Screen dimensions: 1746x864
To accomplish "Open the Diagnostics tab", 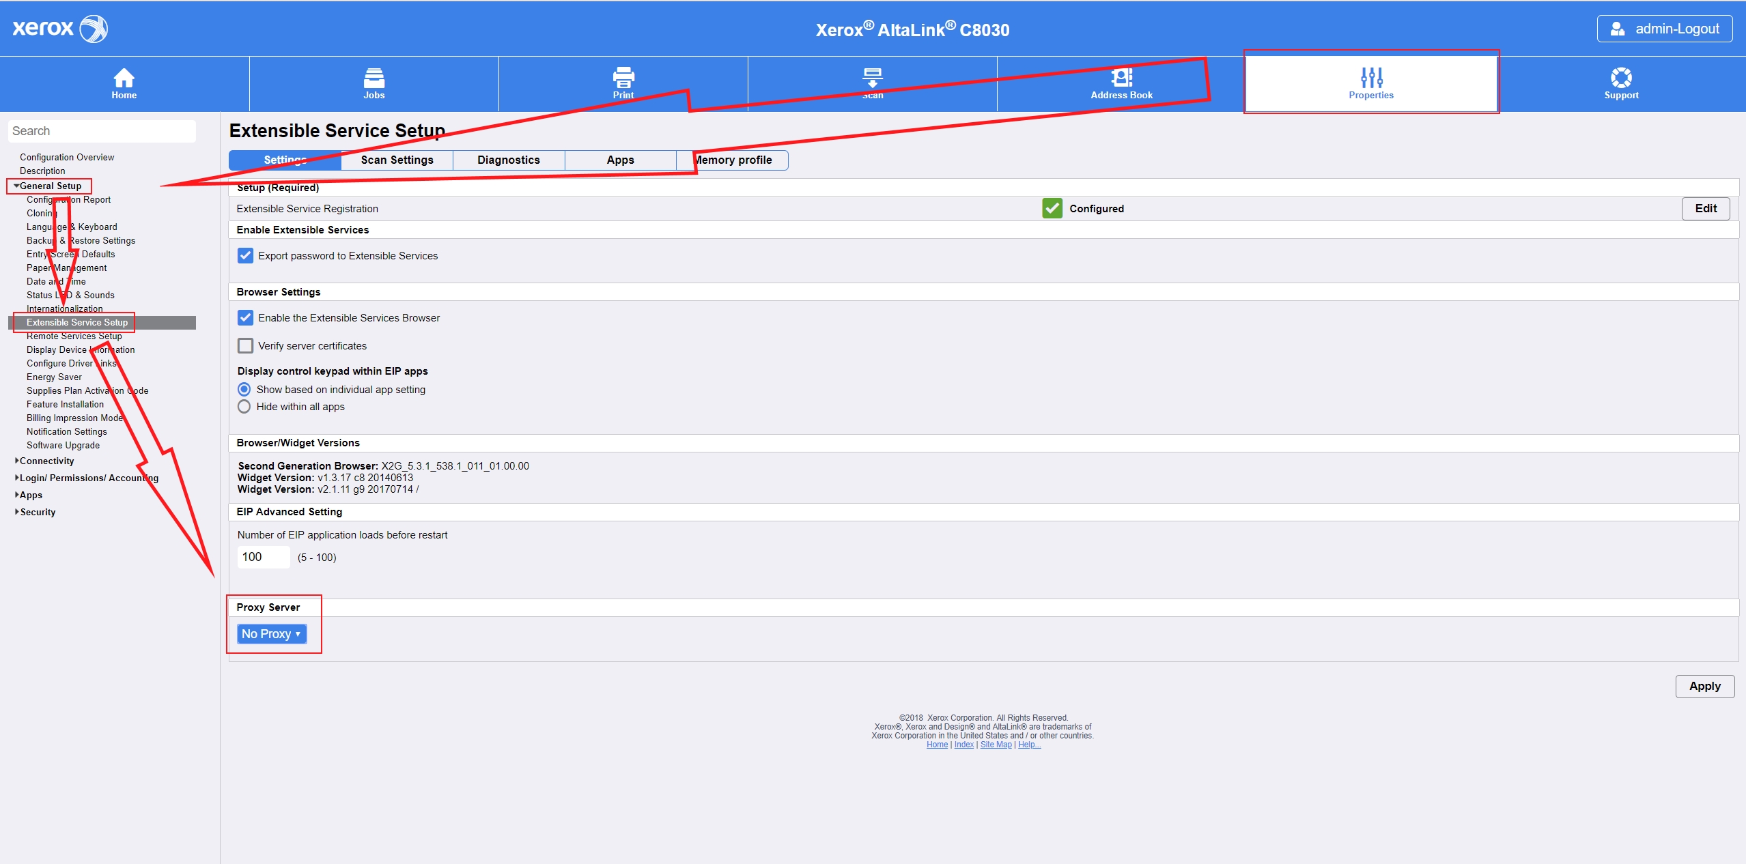I will pyautogui.click(x=508, y=160).
